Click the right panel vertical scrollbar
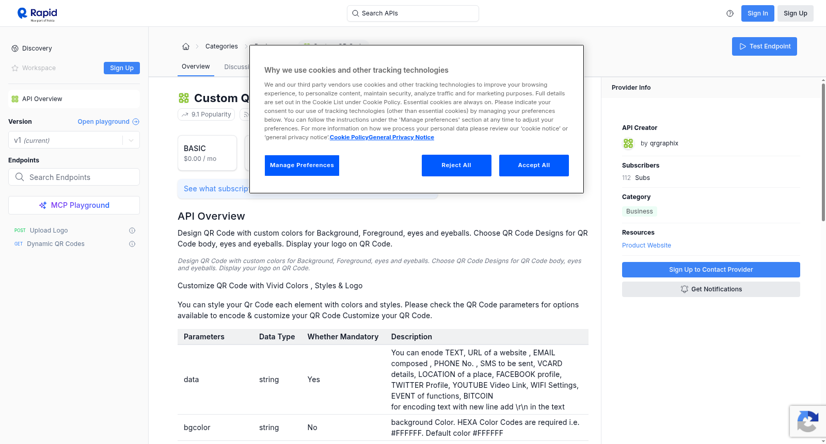Image resolution: width=826 pixels, height=444 pixels. pyautogui.click(x=823, y=152)
